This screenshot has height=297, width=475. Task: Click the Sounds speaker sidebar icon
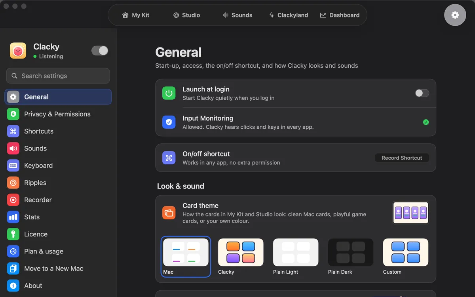[x=13, y=148]
